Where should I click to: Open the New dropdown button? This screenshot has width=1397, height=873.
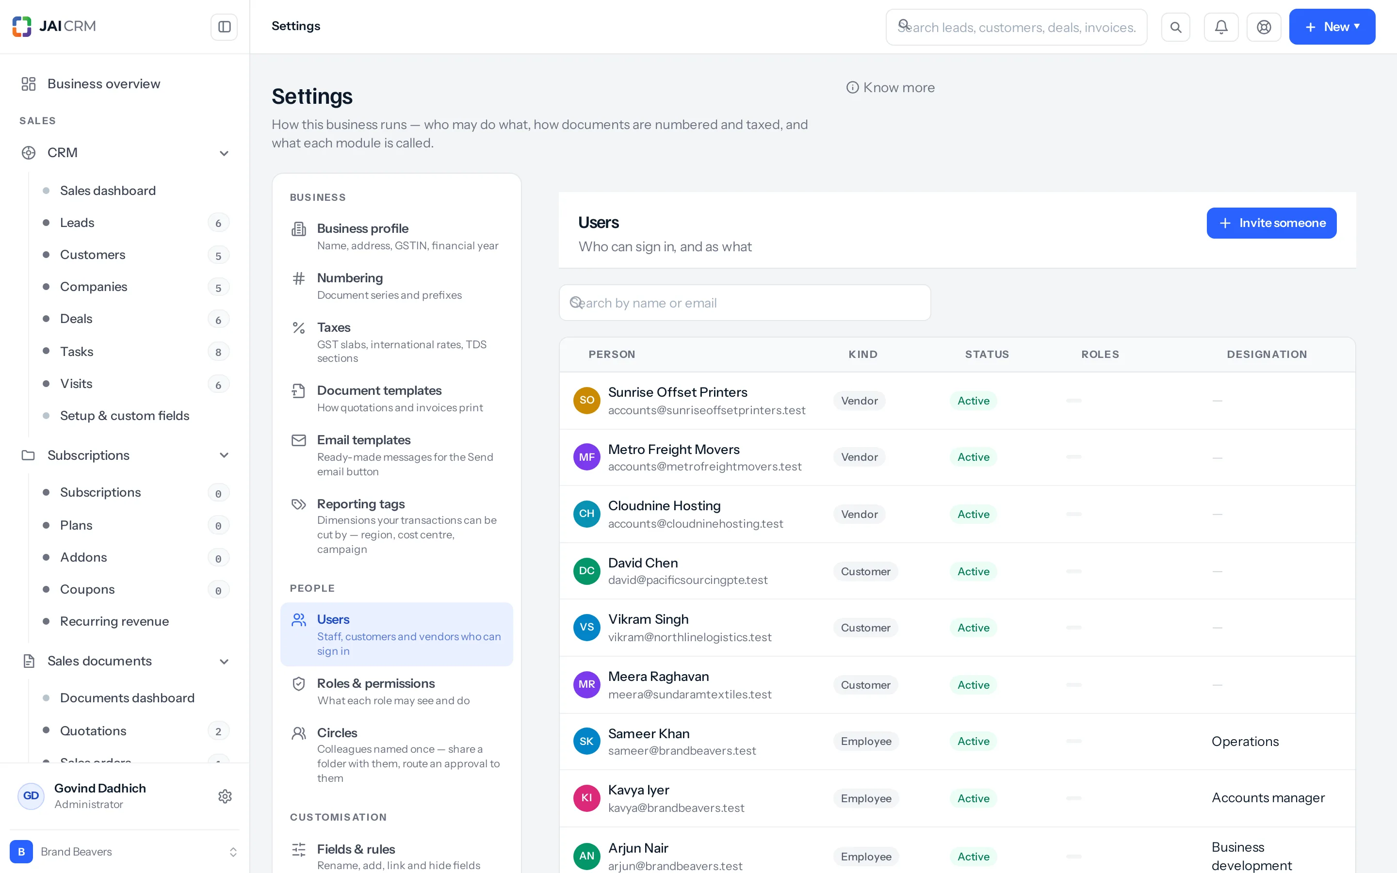(x=1332, y=27)
